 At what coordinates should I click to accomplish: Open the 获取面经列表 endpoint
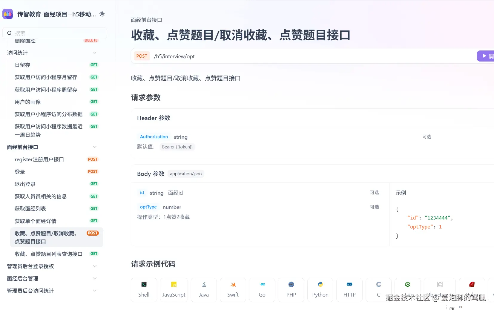click(57, 208)
